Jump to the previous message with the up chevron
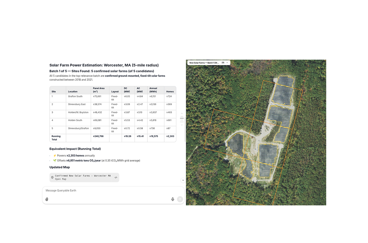The height and width of the screenshot is (243, 368). tap(182, 113)
